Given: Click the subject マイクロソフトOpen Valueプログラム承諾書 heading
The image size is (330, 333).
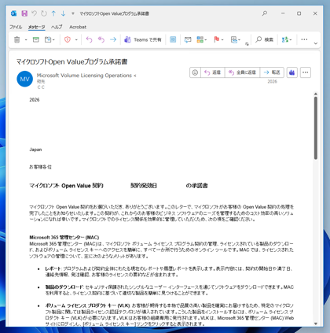Looking at the screenshot, I should (72, 61).
